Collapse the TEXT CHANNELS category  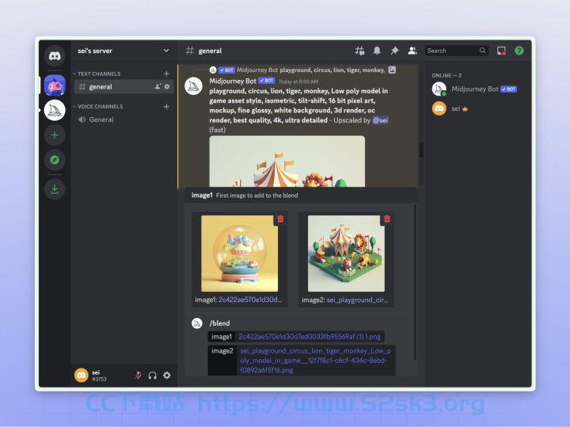click(97, 74)
